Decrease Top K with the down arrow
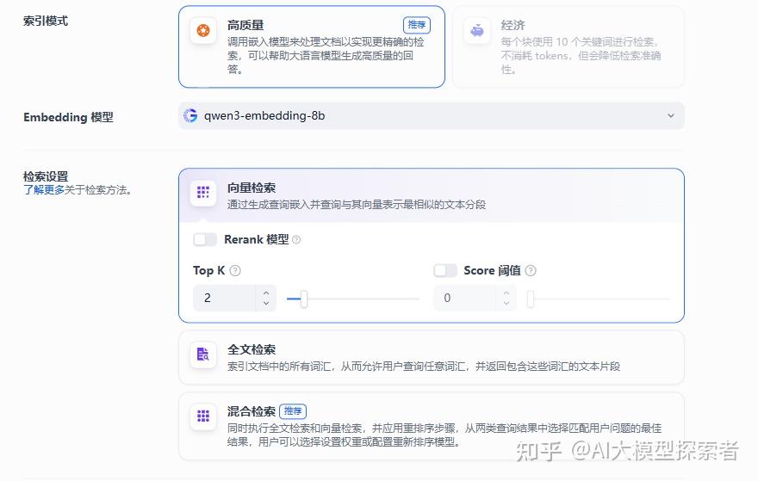 pos(266,304)
